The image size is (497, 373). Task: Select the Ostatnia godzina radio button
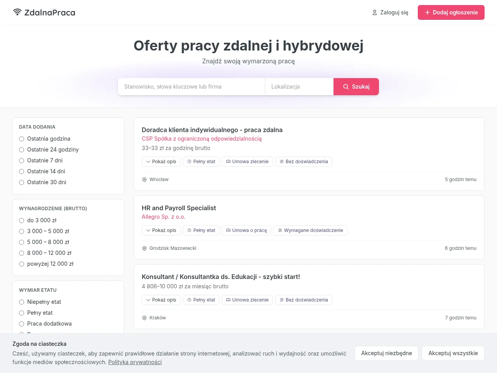tap(22, 139)
